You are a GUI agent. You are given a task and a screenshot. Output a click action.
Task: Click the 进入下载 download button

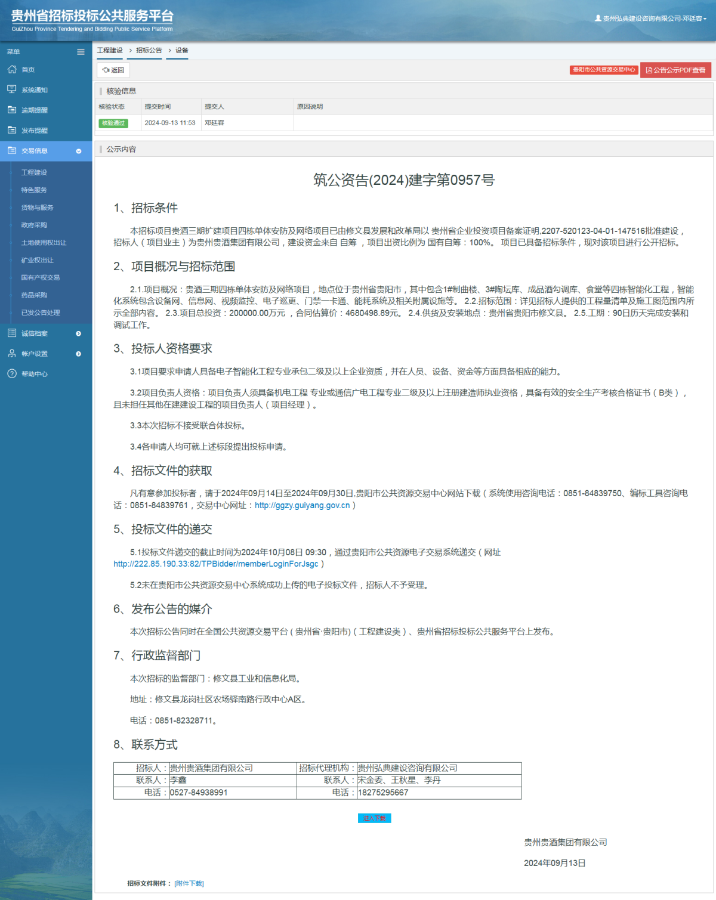click(374, 818)
